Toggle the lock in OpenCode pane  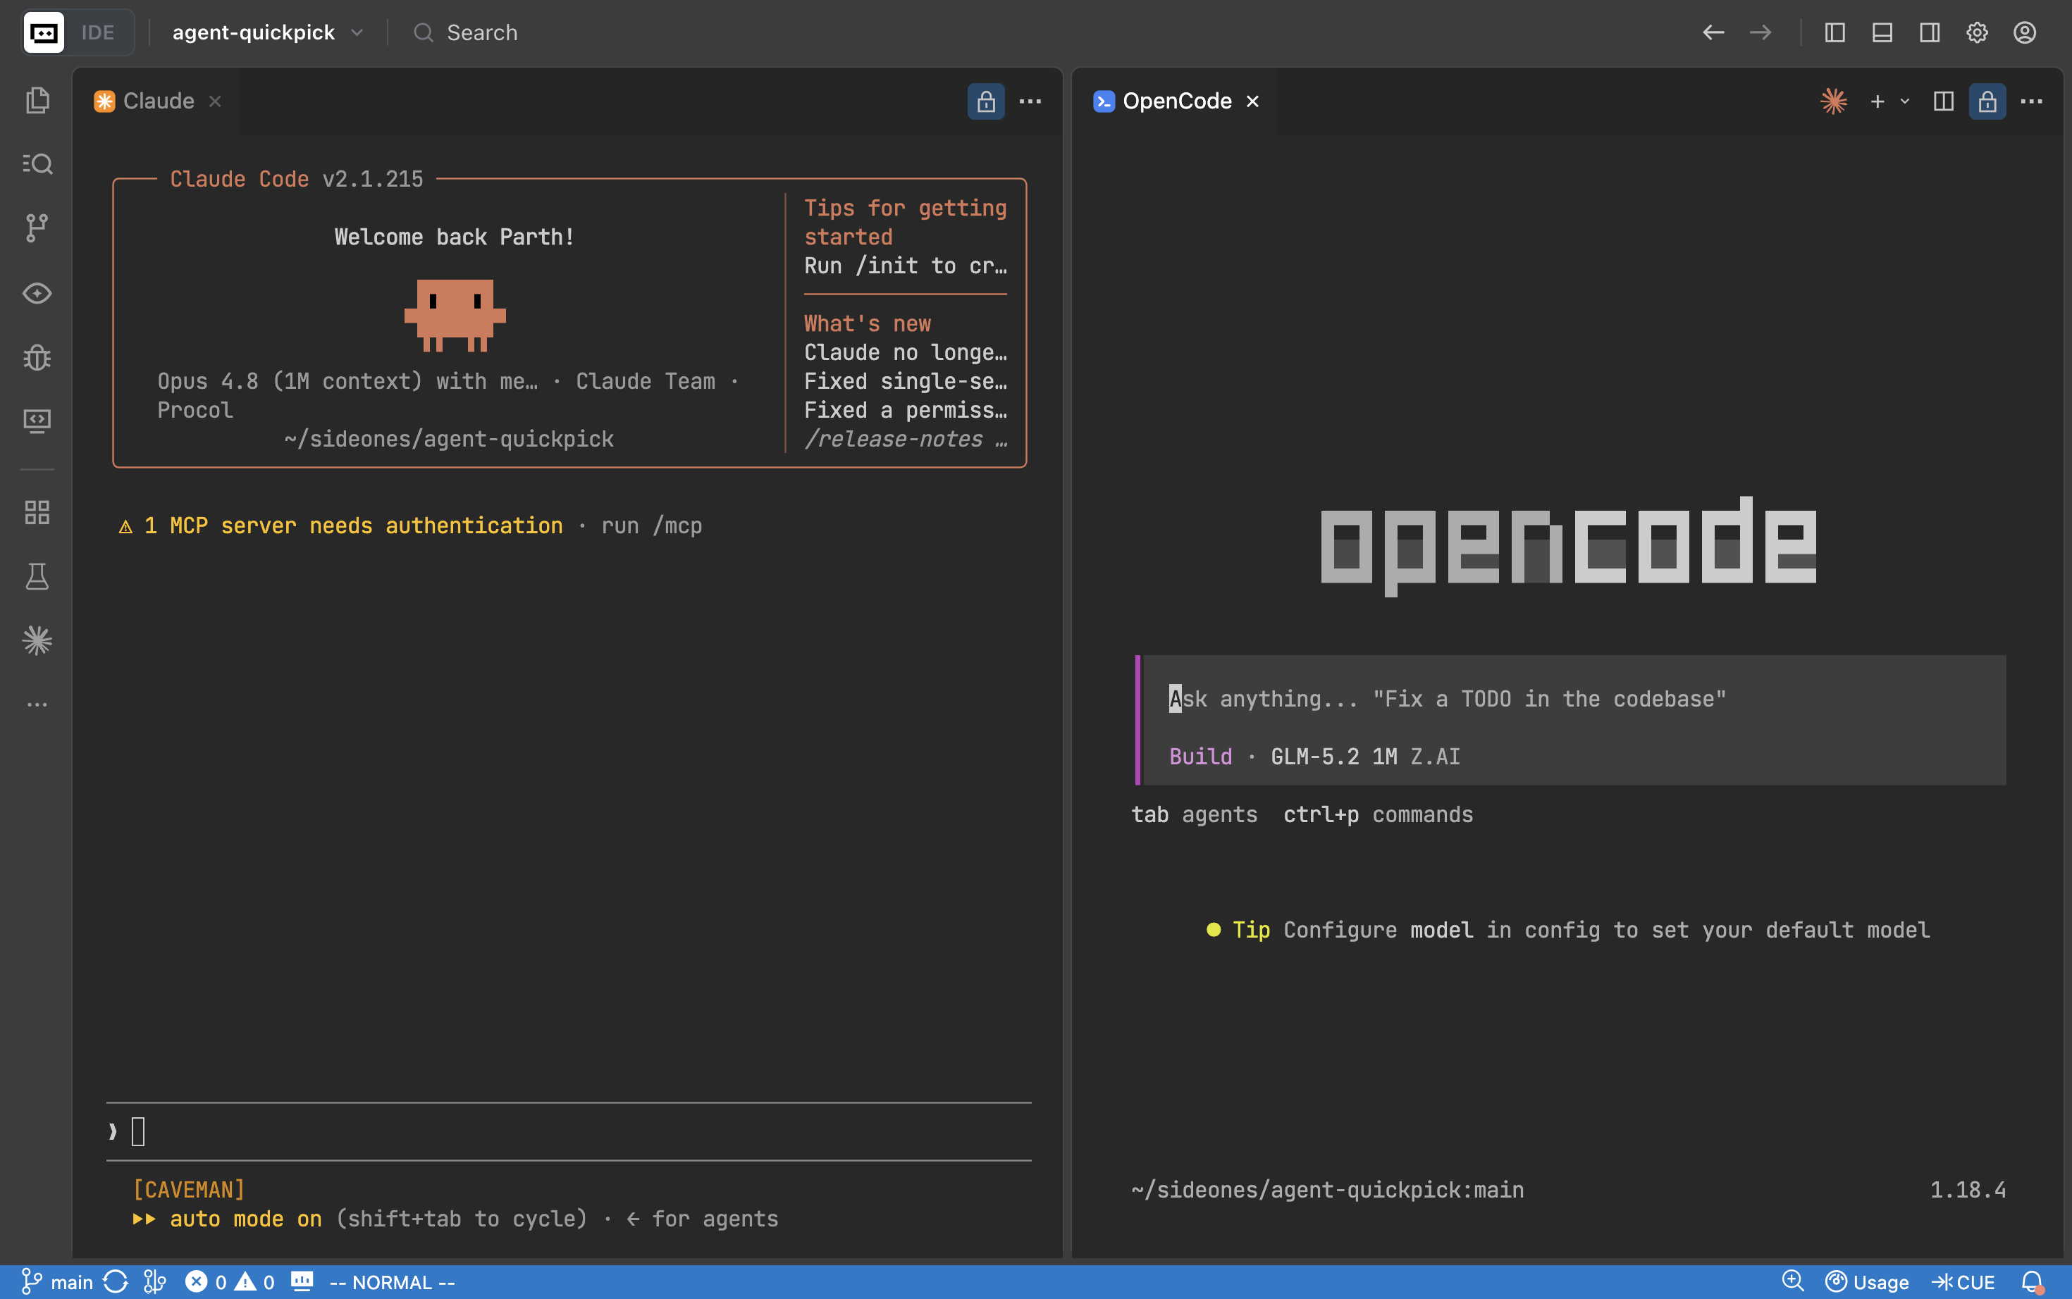coord(1987,101)
